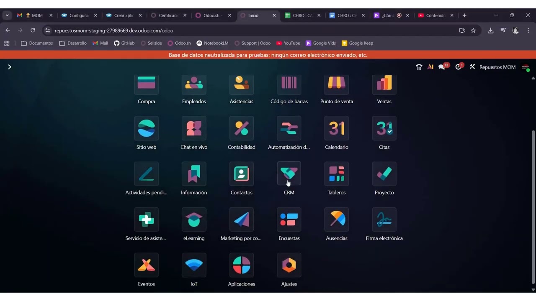536x301 pixels.
Task: Open the eLearning app
Action: click(194, 219)
